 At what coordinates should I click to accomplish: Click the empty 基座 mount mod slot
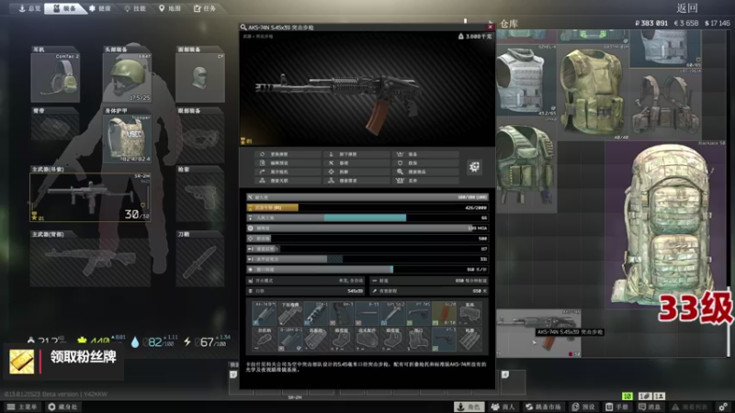tap(469, 314)
